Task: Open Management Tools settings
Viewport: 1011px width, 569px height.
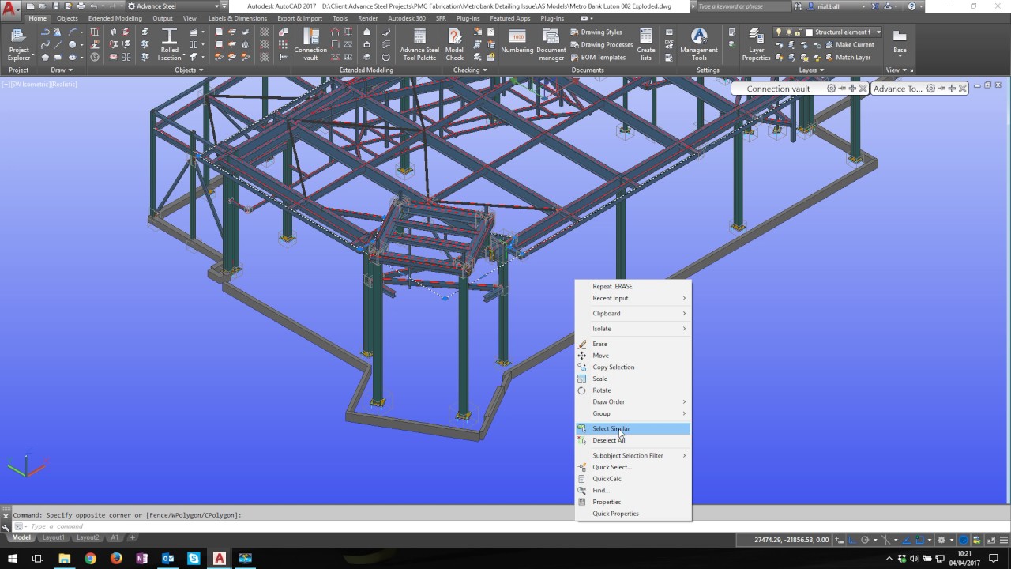Action: [x=699, y=45]
